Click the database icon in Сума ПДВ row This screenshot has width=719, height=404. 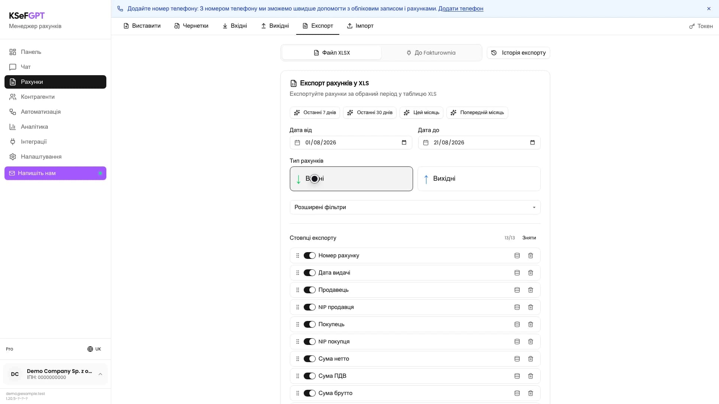click(x=517, y=376)
